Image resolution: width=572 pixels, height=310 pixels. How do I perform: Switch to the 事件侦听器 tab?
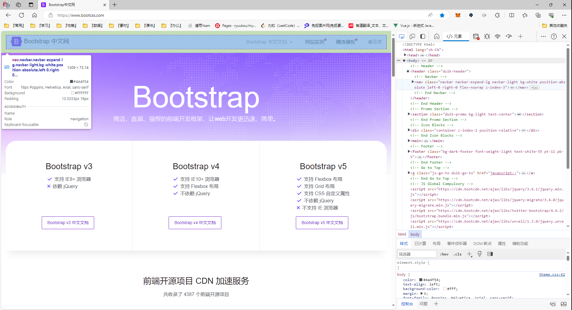point(457,244)
